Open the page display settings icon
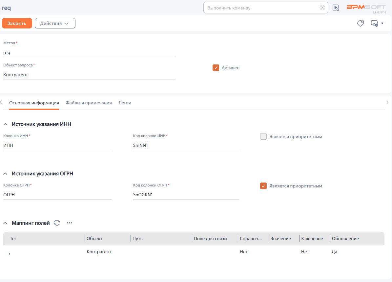 (374, 24)
